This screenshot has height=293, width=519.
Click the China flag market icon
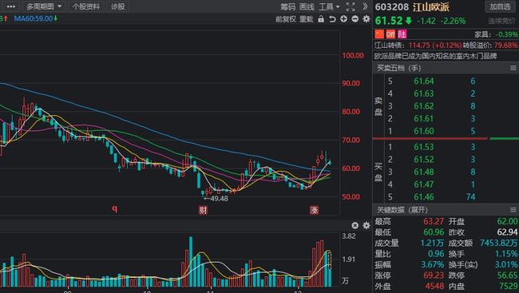point(379,34)
